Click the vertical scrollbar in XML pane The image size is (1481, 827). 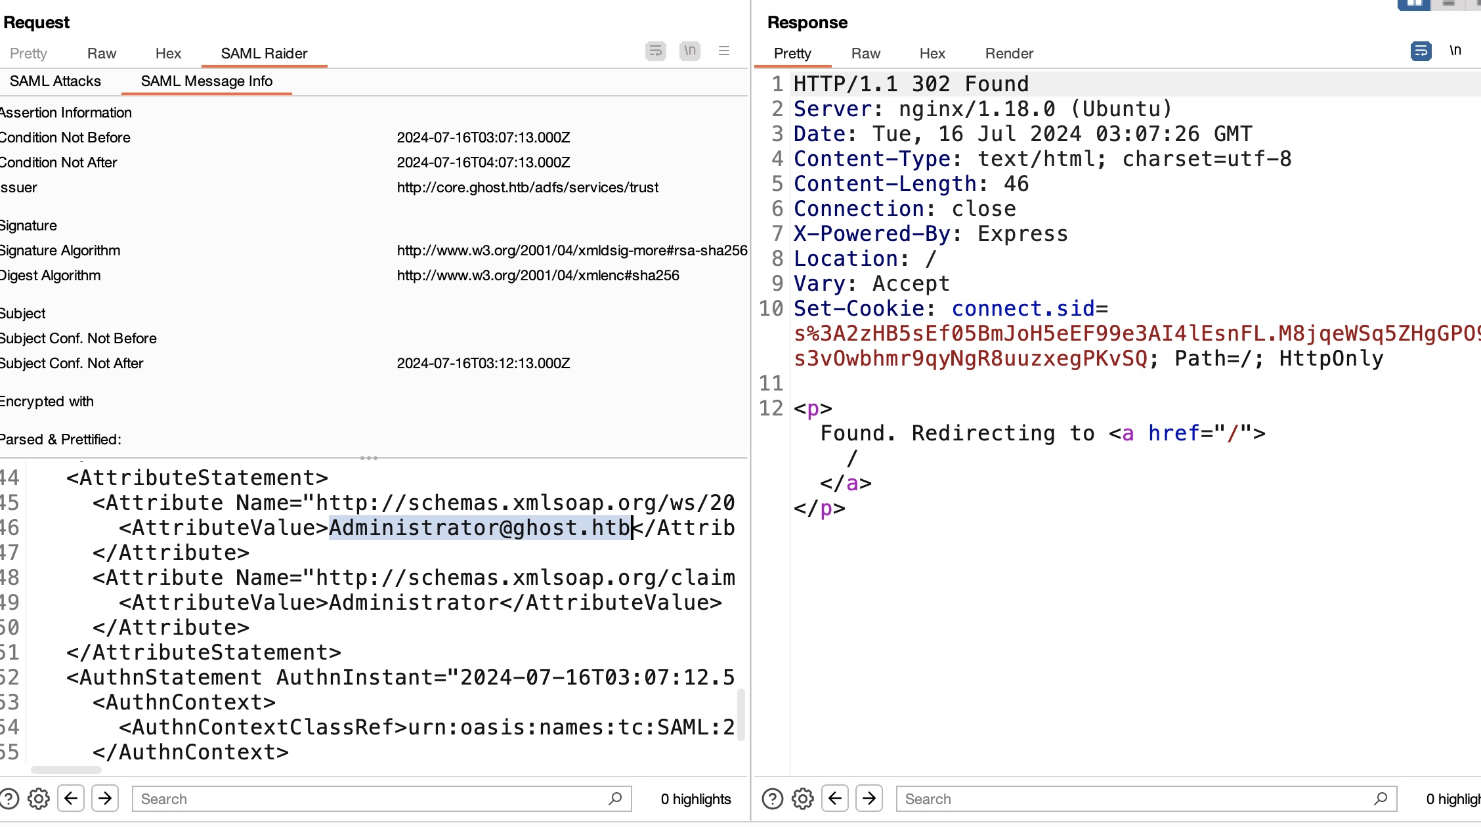pos(741,714)
